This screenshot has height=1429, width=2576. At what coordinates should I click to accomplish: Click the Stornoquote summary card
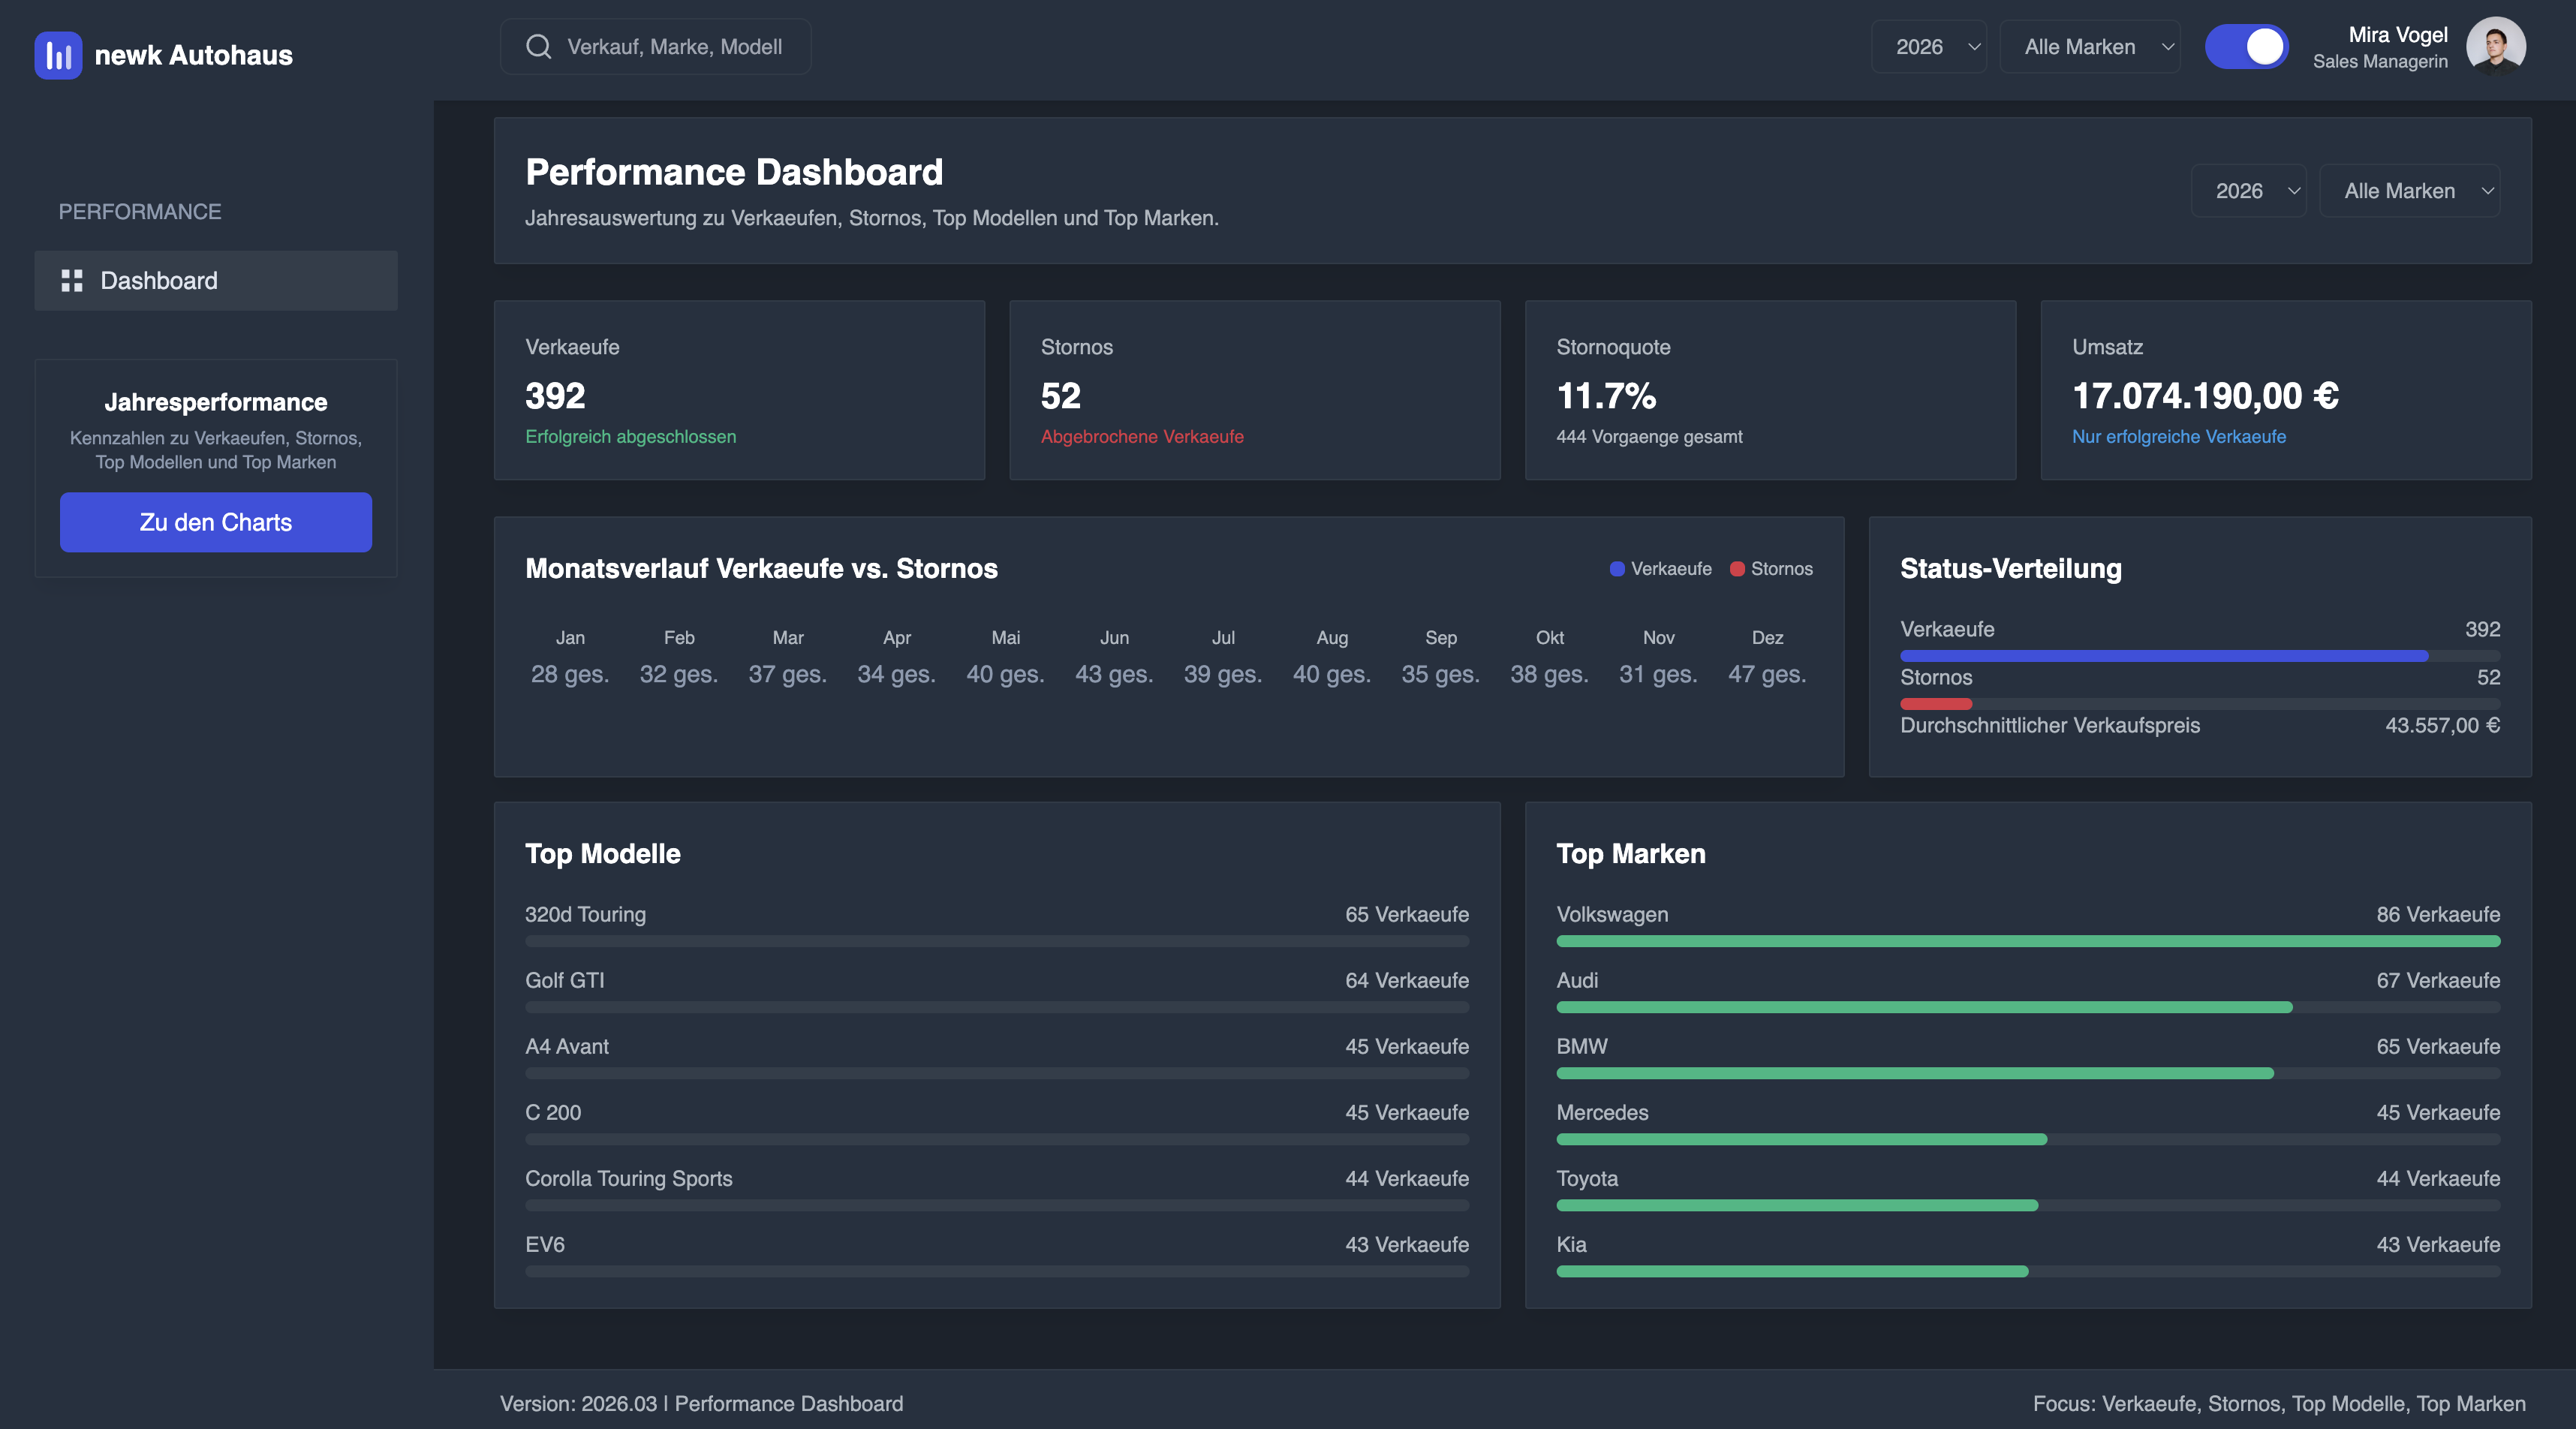coord(1770,391)
